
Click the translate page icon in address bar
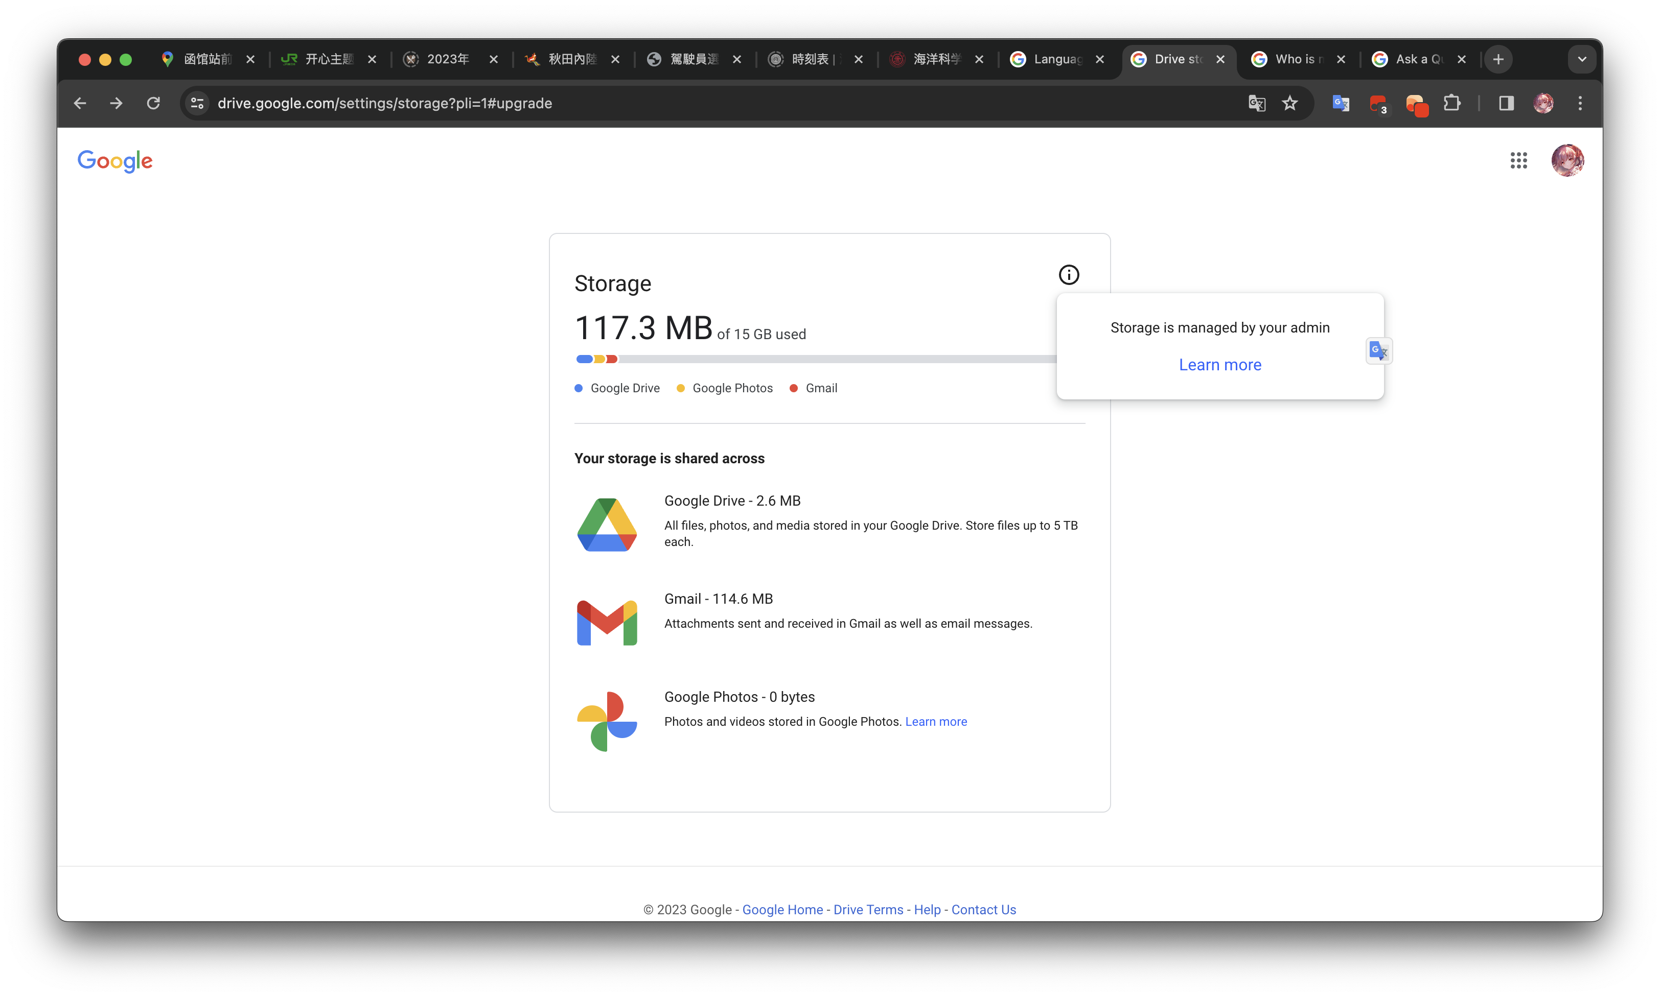coord(1257,104)
